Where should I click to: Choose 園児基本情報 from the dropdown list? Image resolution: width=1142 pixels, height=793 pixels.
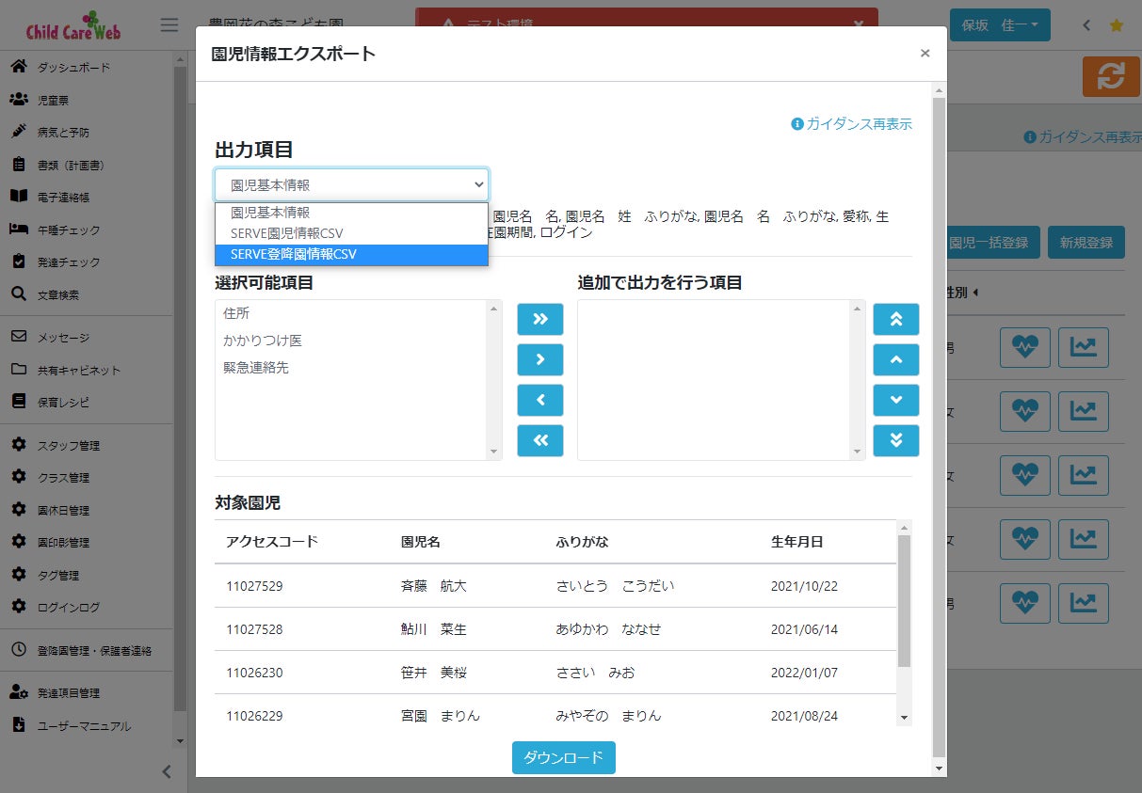click(351, 213)
